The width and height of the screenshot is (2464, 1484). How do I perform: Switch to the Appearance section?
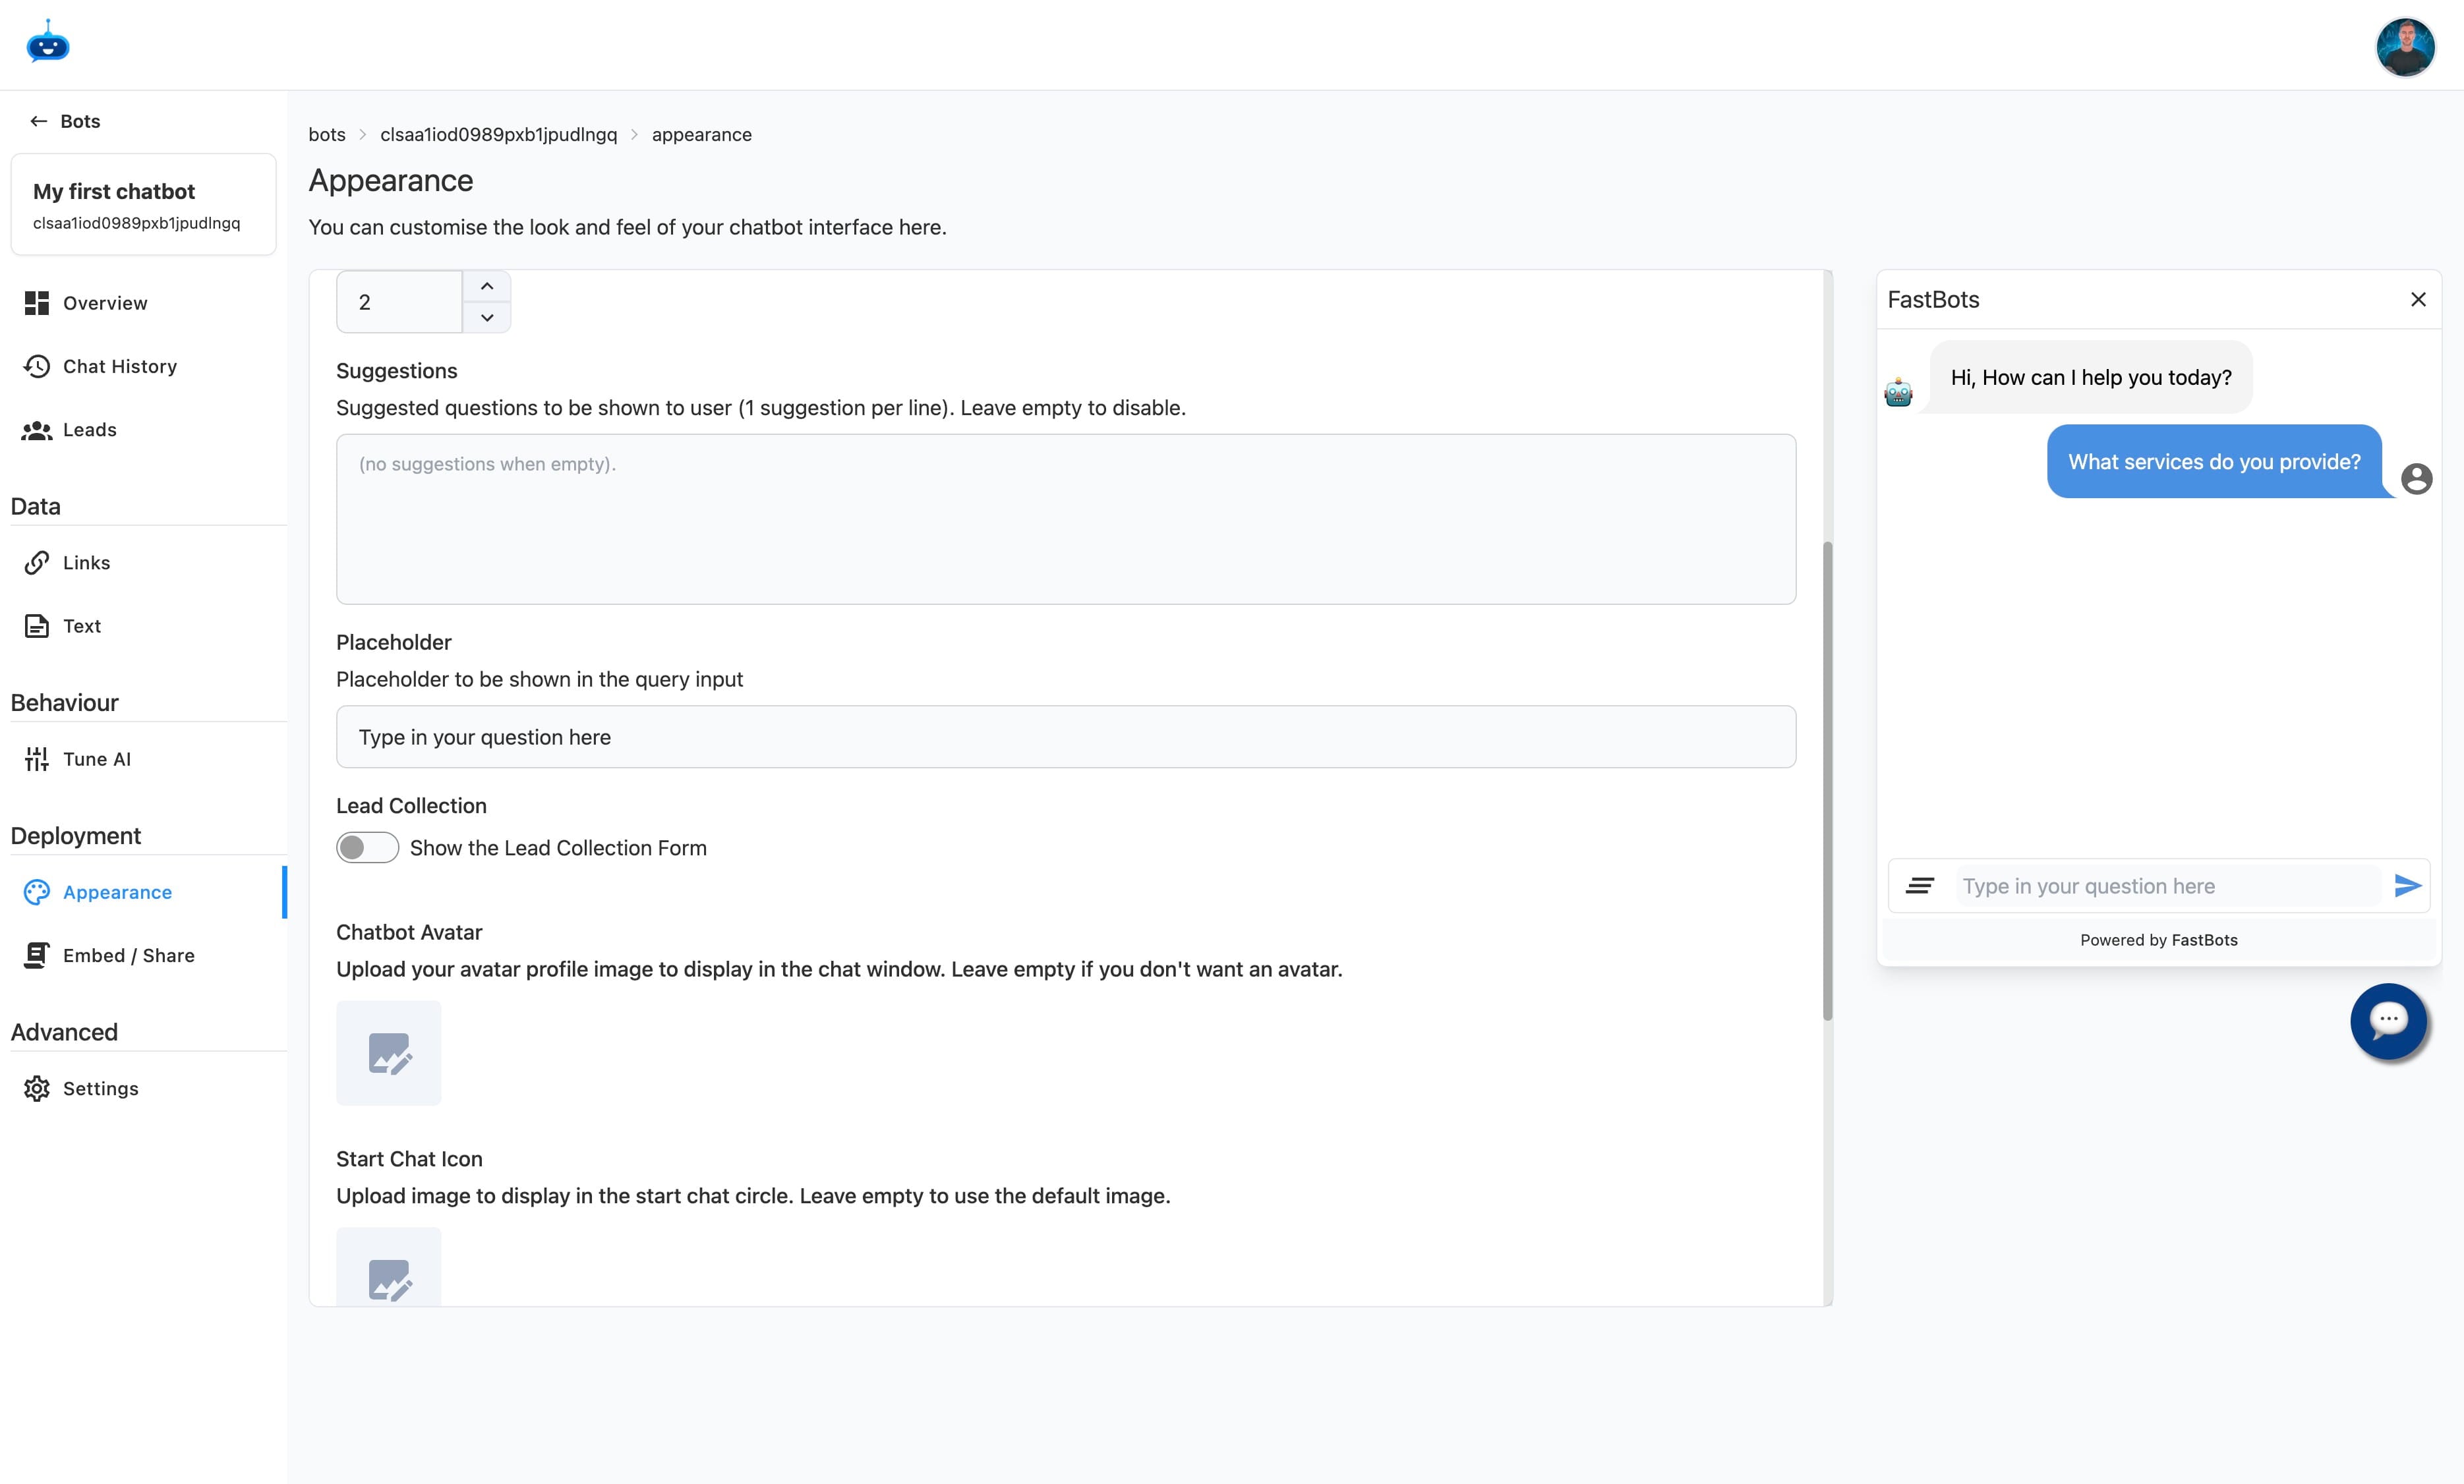click(x=116, y=892)
